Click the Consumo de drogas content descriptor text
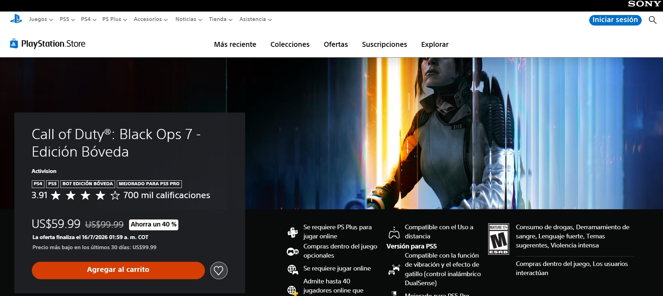This screenshot has height=296, width=663. [x=572, y=236]
